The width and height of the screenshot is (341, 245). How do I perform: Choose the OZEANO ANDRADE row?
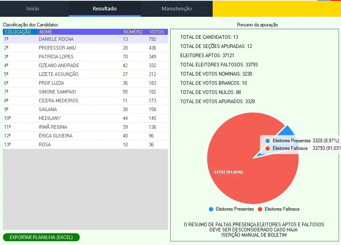[x=59, y=66]
